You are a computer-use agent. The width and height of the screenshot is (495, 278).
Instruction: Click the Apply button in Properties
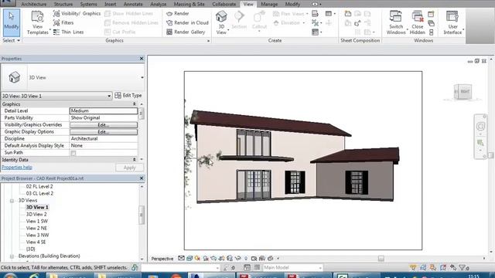[129, 168]
